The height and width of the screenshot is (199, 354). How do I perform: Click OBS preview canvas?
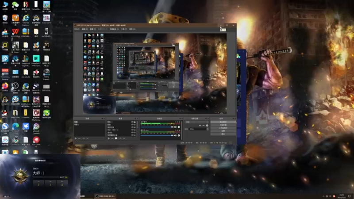click(x=155, y=73)
